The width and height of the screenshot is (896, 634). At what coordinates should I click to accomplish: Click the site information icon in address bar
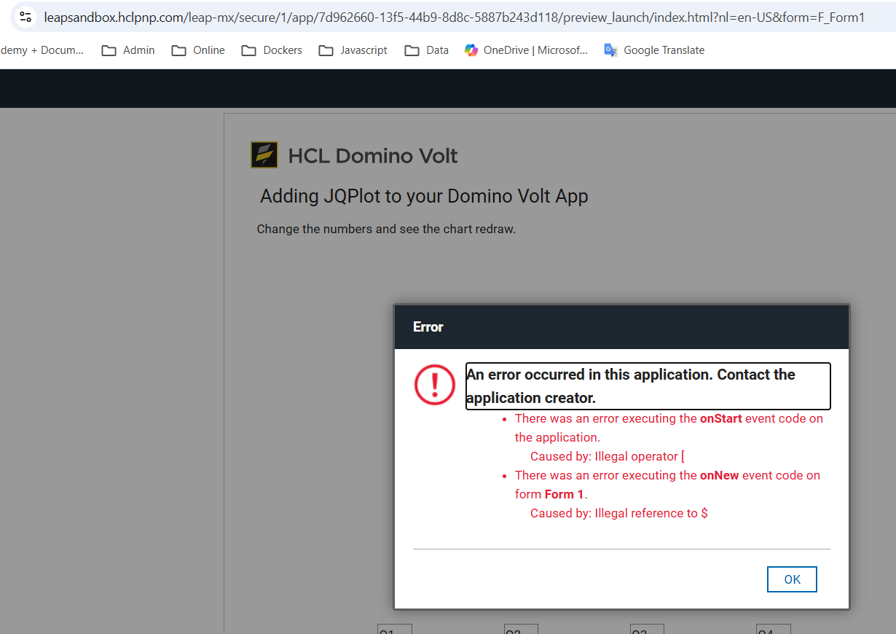point(25,17)
